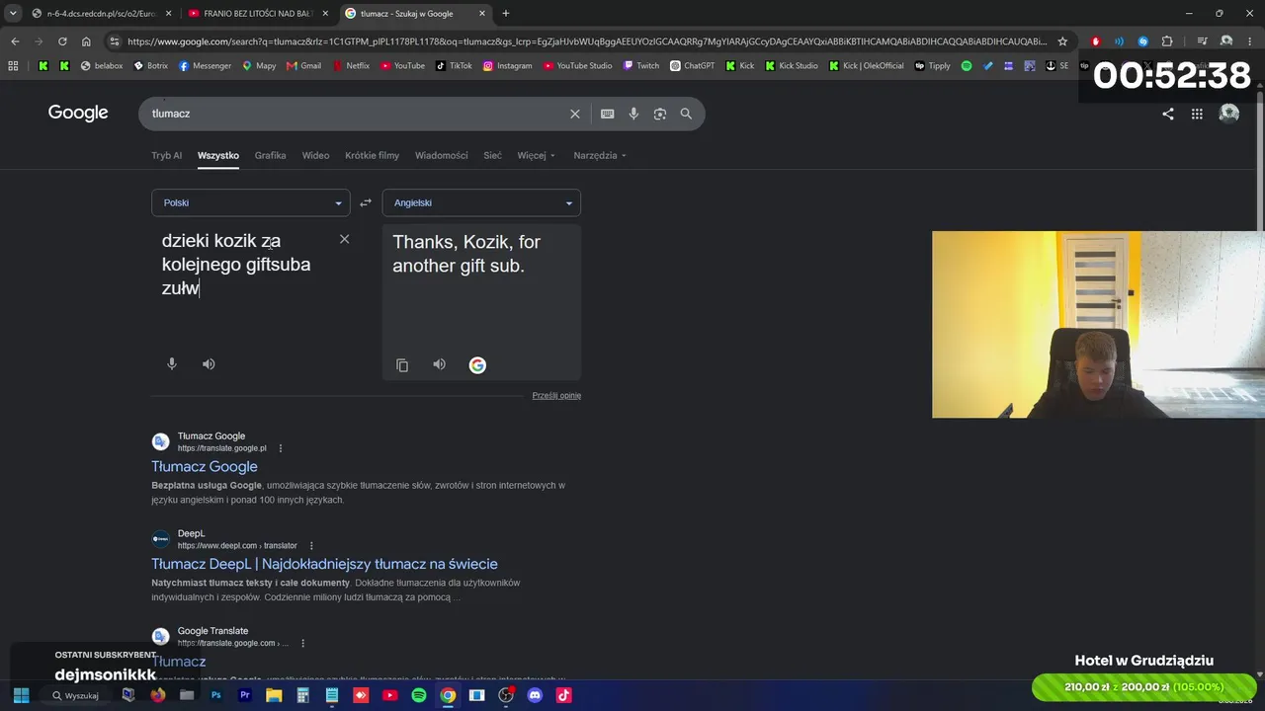Open ChatGPT bookmark

pyautogui.click(x=692, y=66)
